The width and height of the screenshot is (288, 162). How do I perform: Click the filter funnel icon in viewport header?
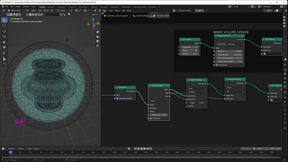click(69, 14)
